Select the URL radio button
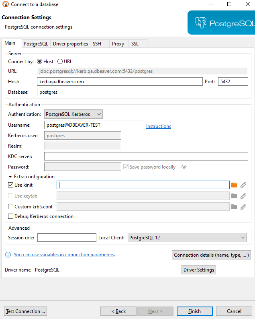The width and height of the screenshot is (255, 319). pyautogui.click(x=60, y=62)
